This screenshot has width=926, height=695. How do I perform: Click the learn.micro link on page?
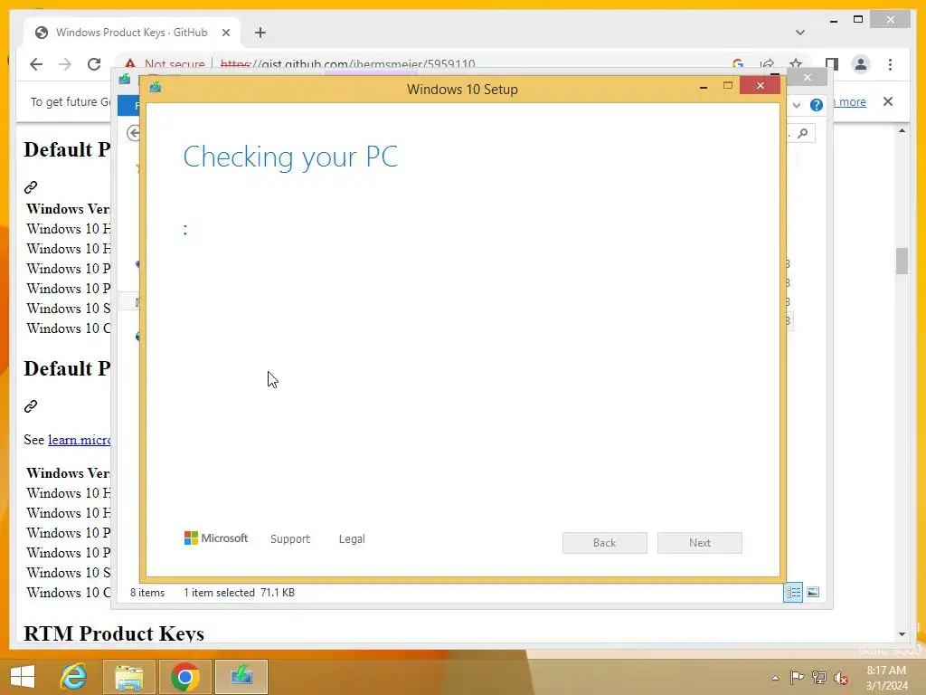(x=80, y=440)
